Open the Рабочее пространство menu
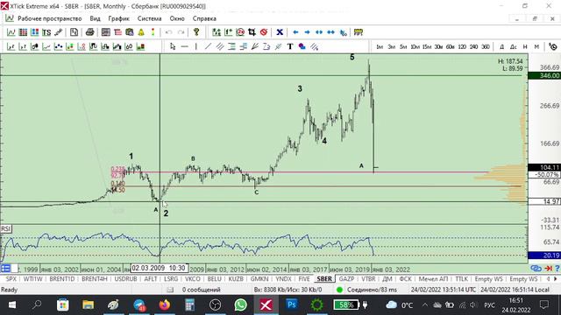This screenshot has width=561, height=315. pyautogui.click(x=50, y=18)
